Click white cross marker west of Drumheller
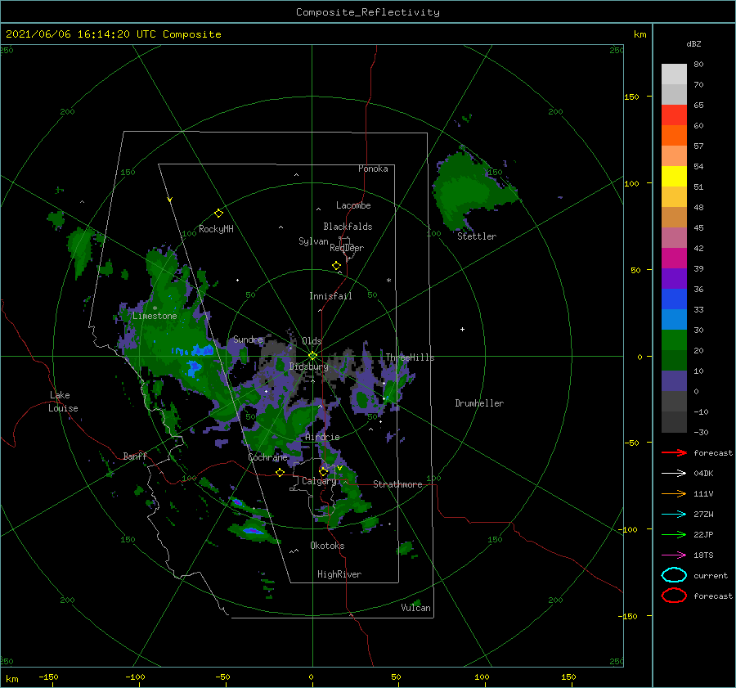Viewport: 736px width, 688px height. click(462, 329)
